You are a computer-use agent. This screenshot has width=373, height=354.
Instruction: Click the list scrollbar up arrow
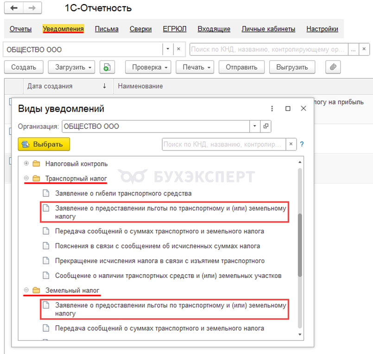pos(300,162)
